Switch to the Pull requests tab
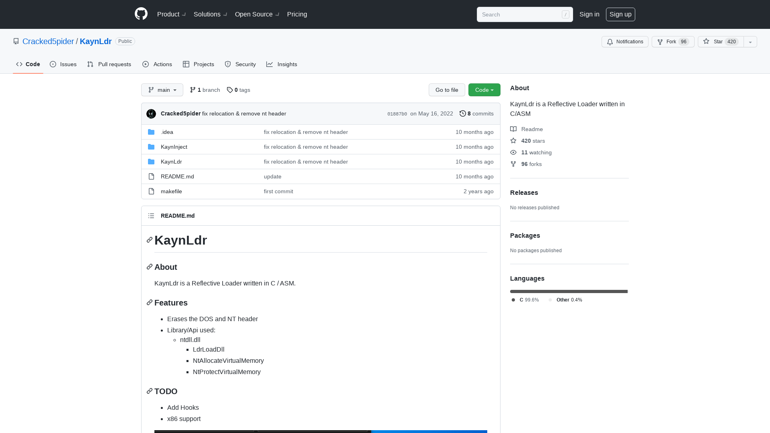Screen dimensions: 770x433 click(x=109, y=64)
